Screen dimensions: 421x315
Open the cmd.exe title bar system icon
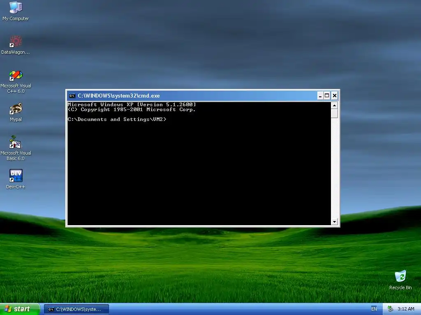[72, 96]
